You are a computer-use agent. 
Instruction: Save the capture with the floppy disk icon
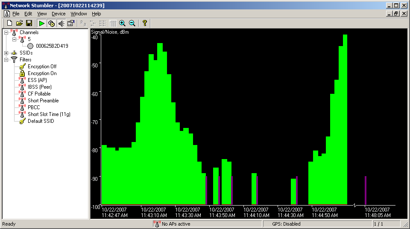pyautogui.click(x=29, y=23)
